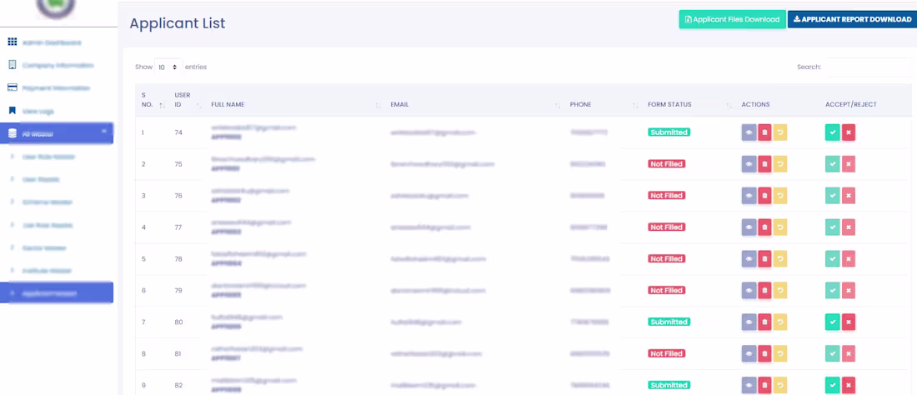Accept applicant with user ID 74 (green check)

pyautogui.click(x=833, y=132)
